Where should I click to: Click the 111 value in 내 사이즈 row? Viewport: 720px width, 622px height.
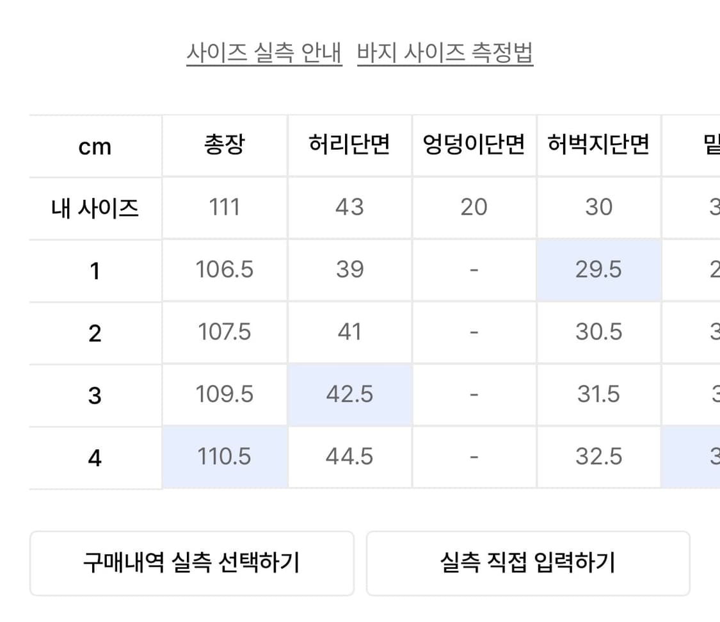point(224,208)
